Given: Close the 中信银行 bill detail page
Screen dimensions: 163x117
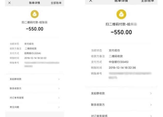Looking at the screenshot, I should (91, 1).
